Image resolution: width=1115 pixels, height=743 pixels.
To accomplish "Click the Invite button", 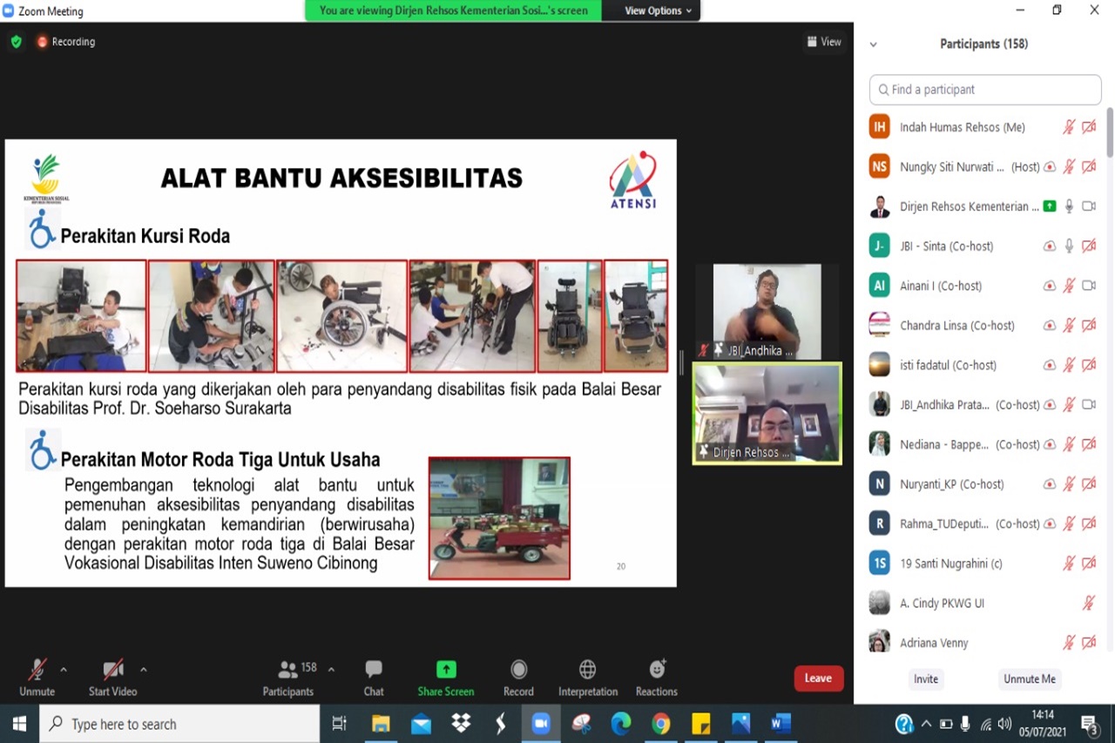I will 926,679.
